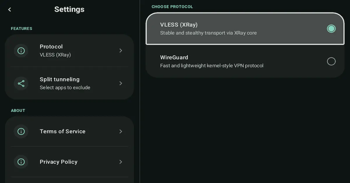Screen dimensions: 350x183
Task: Select the green info symbol beside Protocol
Action: point(21,50)
